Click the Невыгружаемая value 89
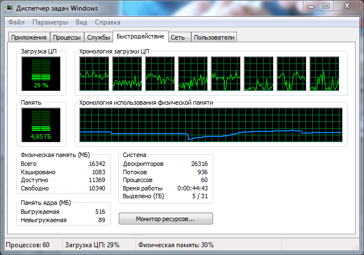This screenshot has height=255, width=364. 101,220
